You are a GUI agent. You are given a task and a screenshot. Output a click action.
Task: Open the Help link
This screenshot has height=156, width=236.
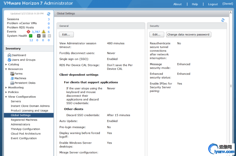click(x=195, y=4)
